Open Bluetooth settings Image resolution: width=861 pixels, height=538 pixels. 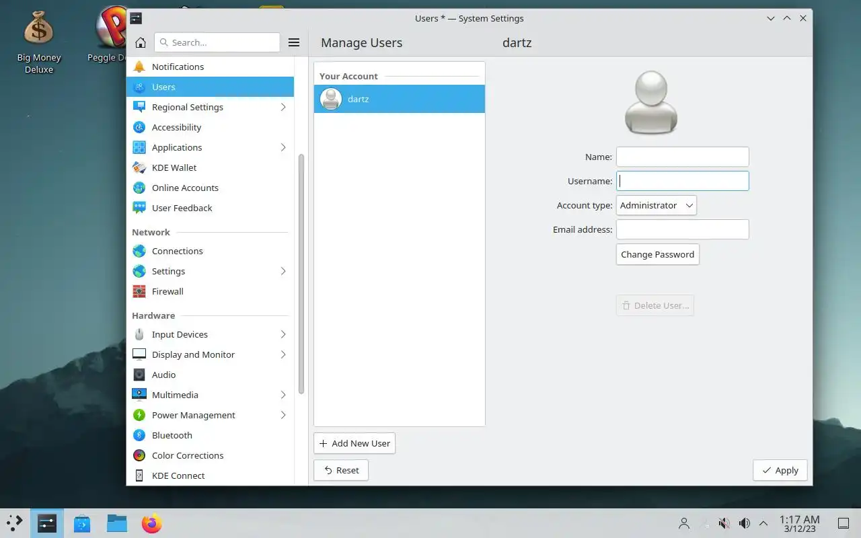210,435
